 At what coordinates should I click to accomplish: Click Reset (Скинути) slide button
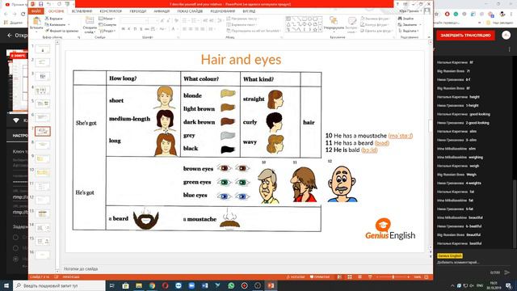107,25
